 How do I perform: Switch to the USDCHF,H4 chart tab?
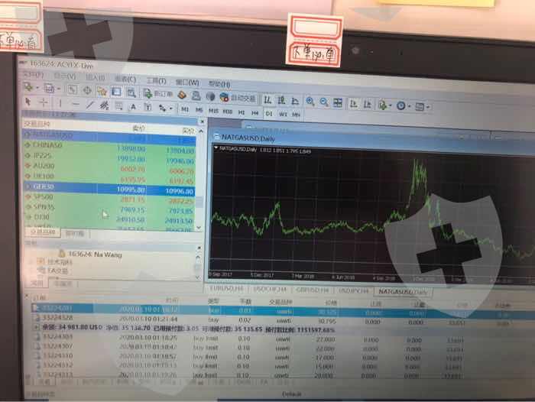tap(270, 290)
